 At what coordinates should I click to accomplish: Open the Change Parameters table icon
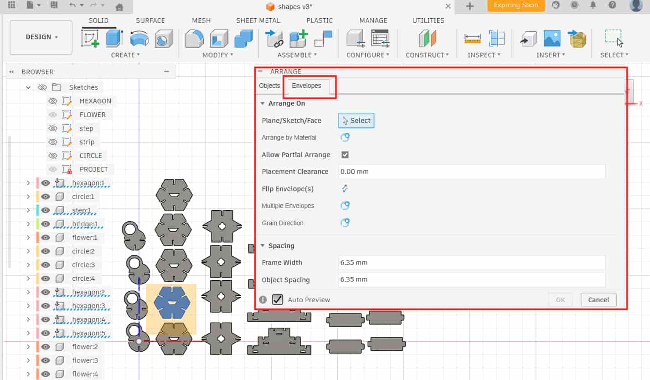[380, 38]
